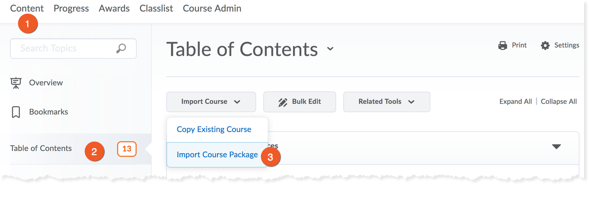Click the orange 13 topics badge
Screen dimensions: 589x197
[x=127, y=149]
